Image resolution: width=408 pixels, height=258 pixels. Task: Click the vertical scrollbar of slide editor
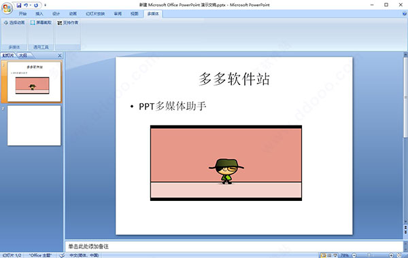(x=405, y=97)
